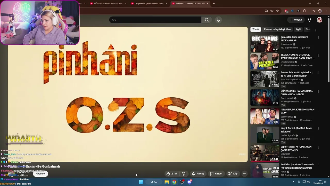Open the black cat-face extension
330x186 pixels.
[x=298, y=11]
